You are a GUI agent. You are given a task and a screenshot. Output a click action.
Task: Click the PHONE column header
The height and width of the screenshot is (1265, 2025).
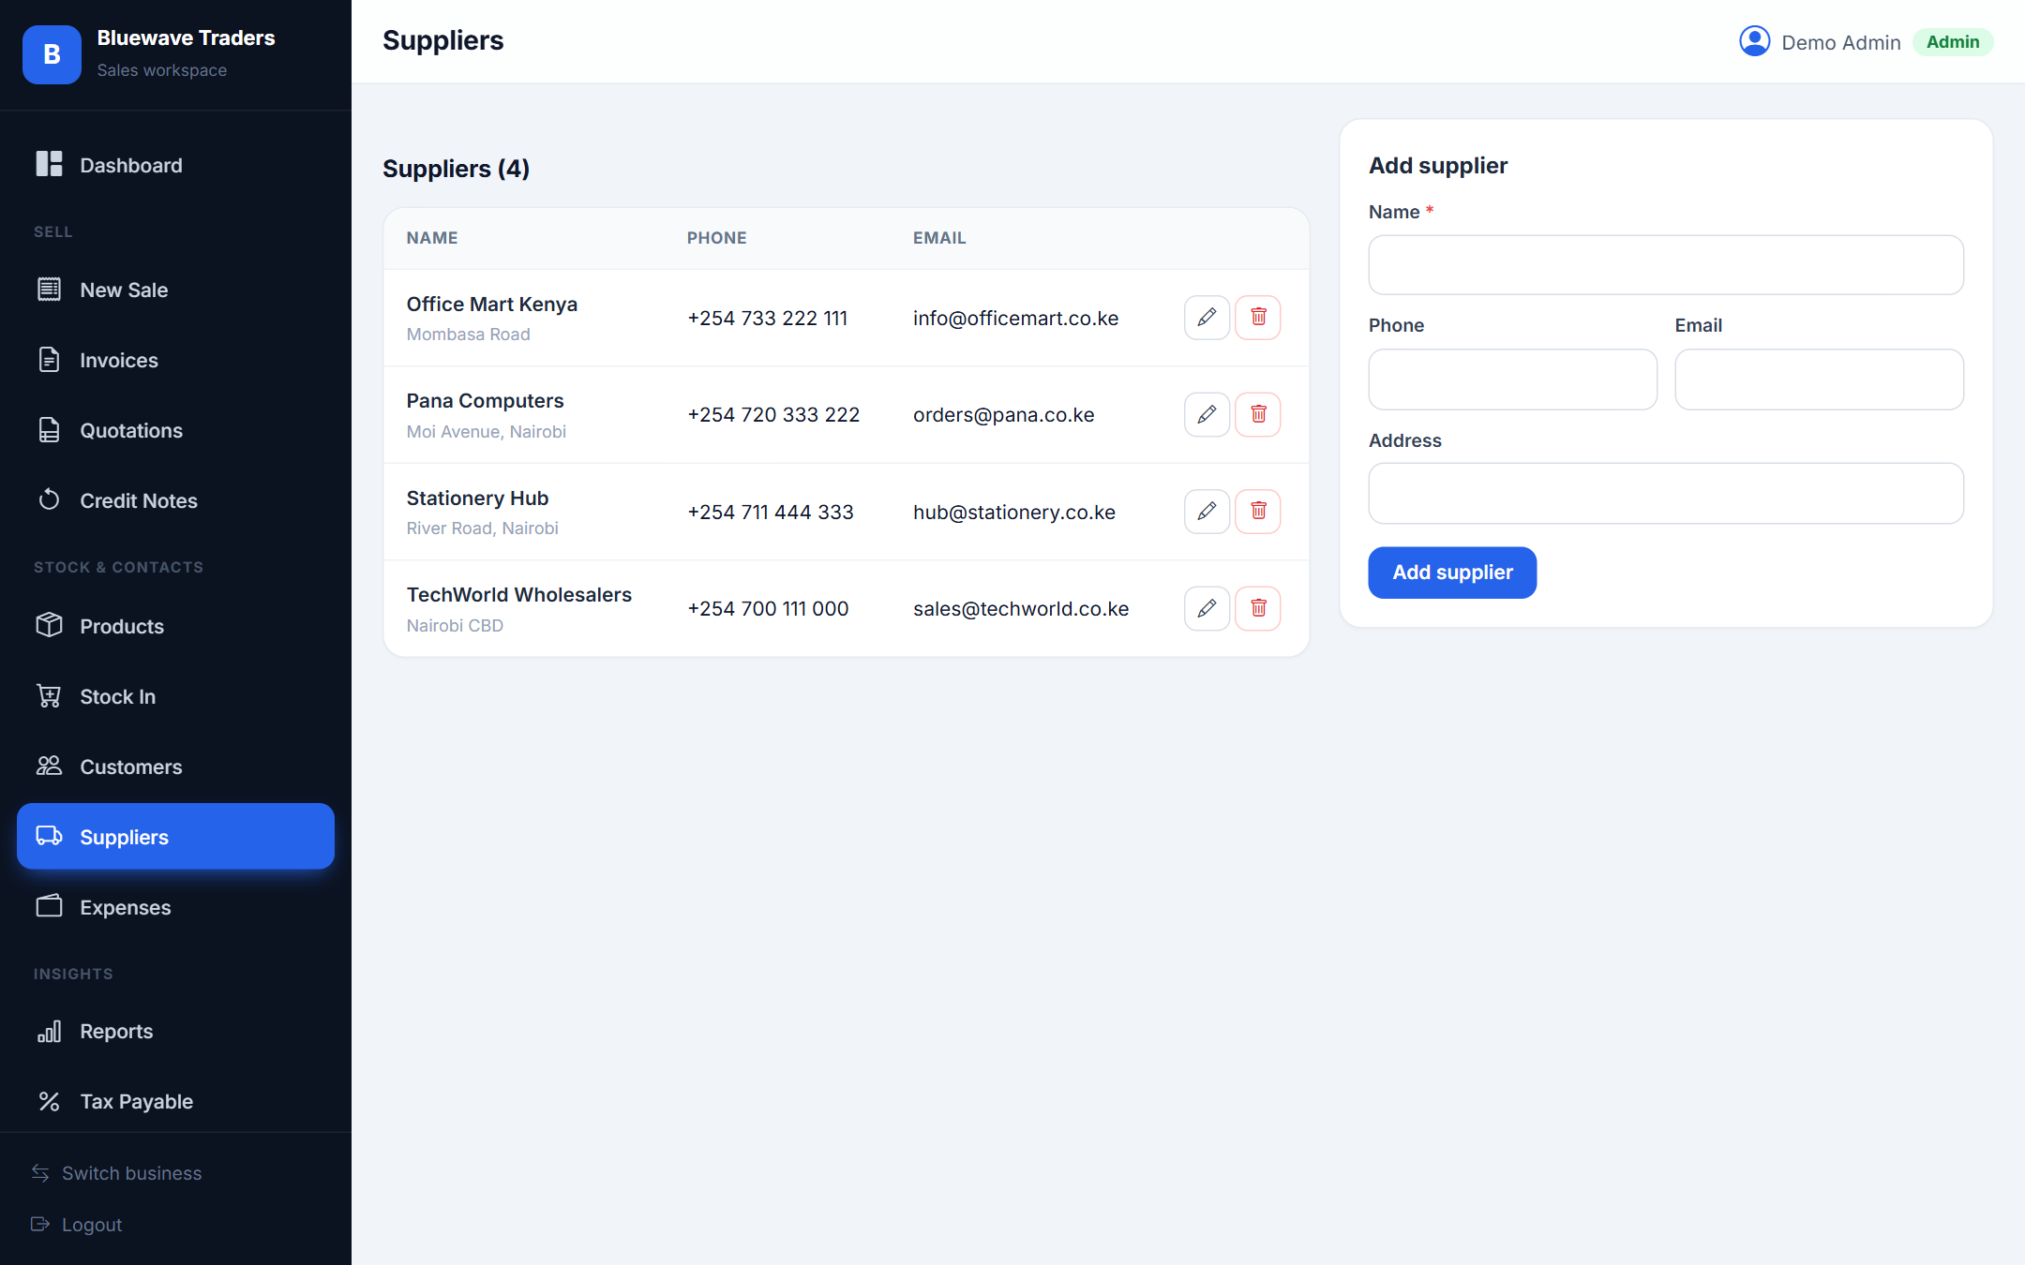click(717, 238)
